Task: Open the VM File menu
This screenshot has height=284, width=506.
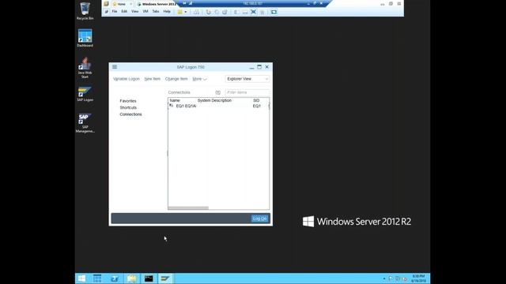Action: pyautogui.click(x=114, y=11)
